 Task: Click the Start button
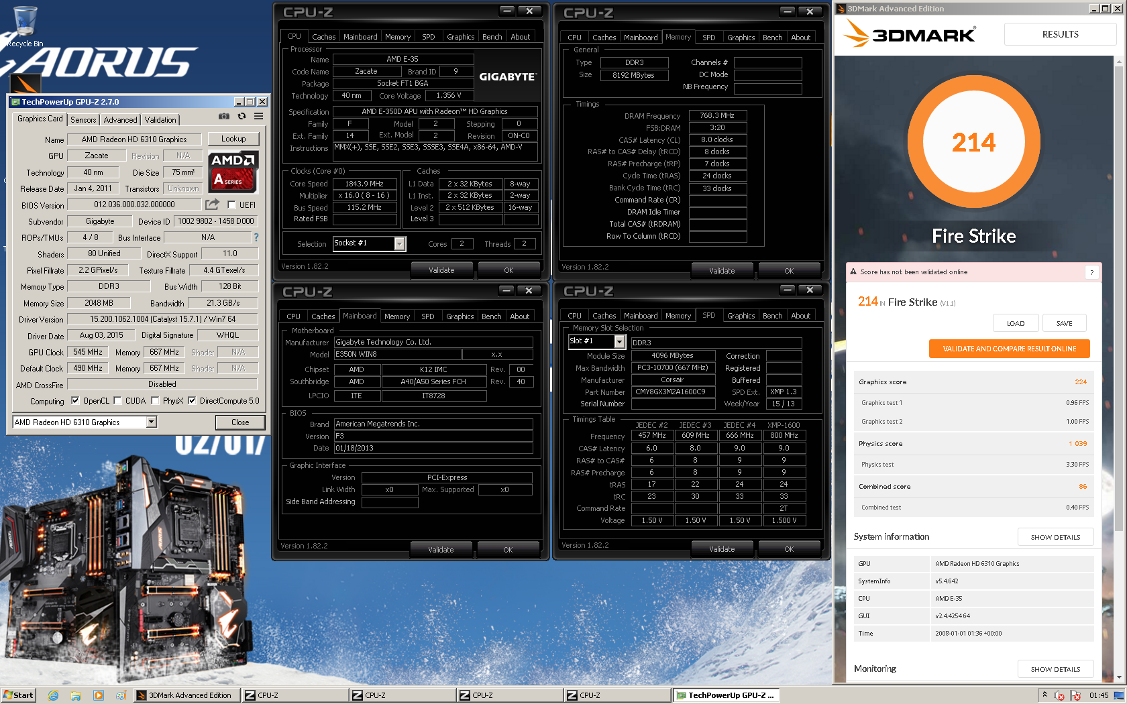coord(18,695)
